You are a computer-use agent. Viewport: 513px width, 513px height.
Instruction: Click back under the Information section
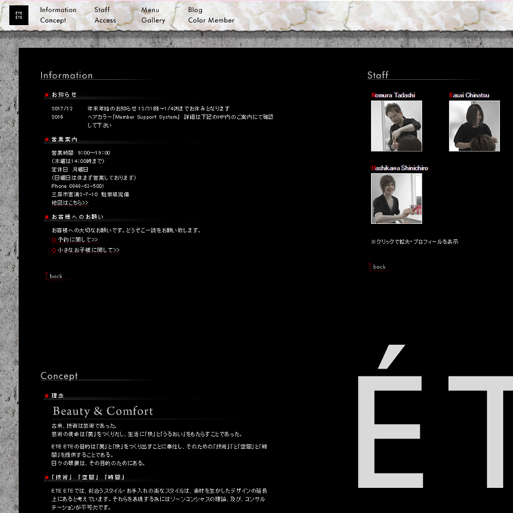56,276
